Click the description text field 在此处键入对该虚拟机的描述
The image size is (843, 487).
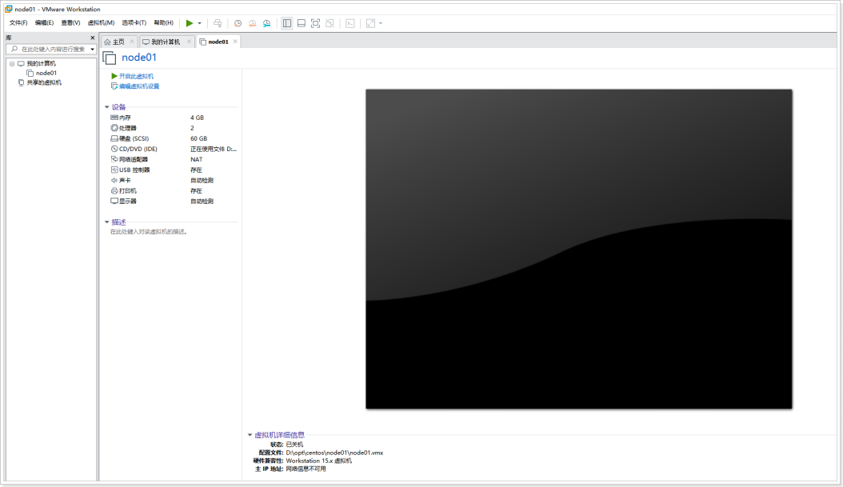click(149, 232)
